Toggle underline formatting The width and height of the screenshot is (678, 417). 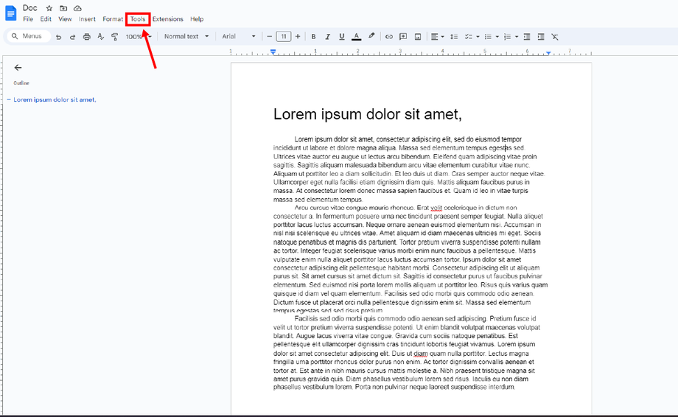(342, 37)
